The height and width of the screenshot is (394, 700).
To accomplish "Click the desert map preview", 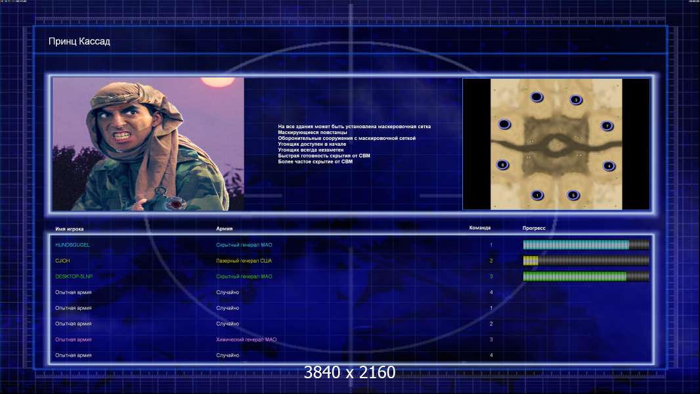I will click(556, 144).
